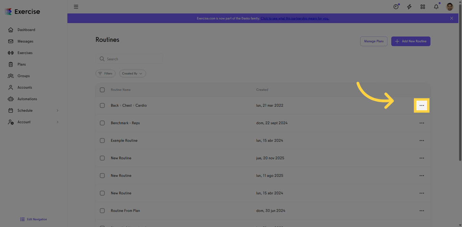The width and height of the screenshot is (462, 227).
Task: Click the Add New Routine button
Action: (x=411, y=41)
